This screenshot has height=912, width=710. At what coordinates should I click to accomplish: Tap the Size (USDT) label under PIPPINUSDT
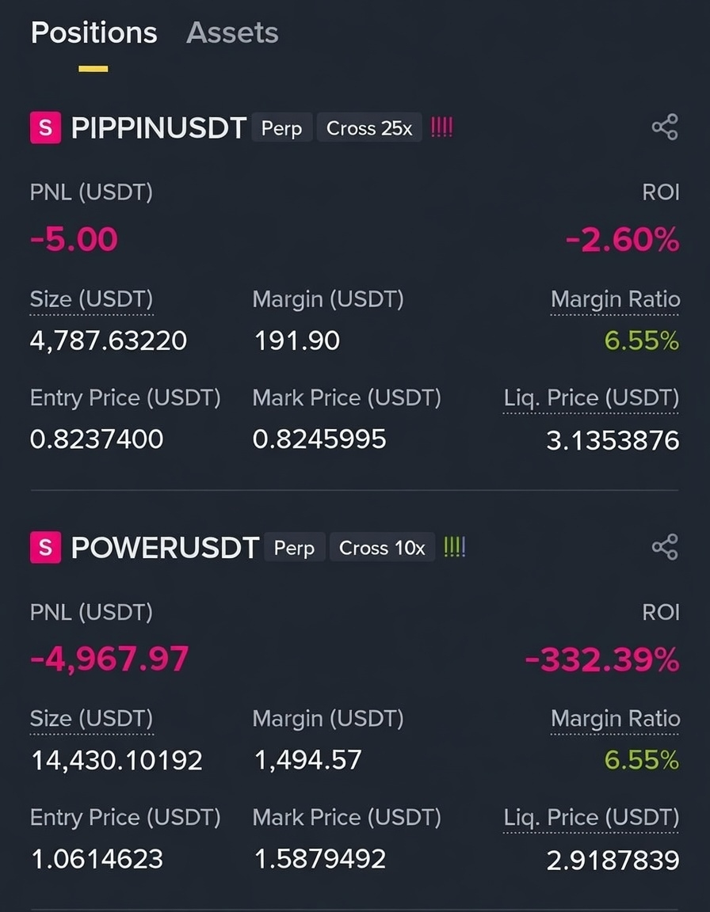pyautogui.click(x=91, y=299)
